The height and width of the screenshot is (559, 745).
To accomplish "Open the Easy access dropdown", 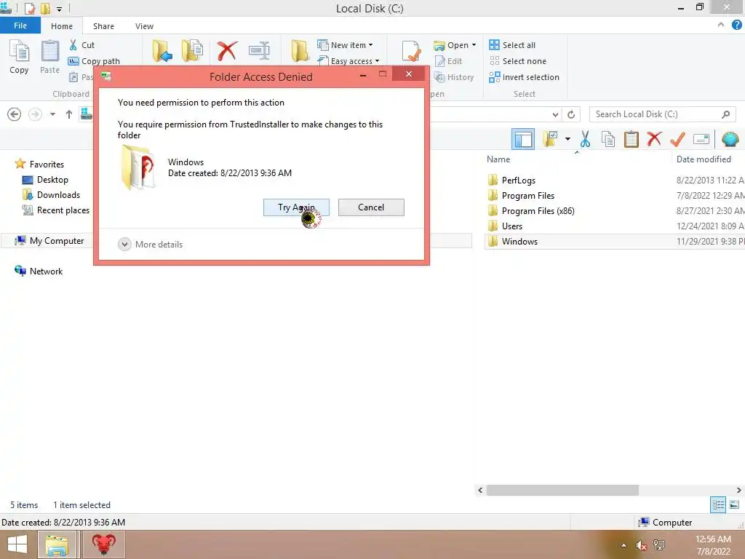I will [x=348, y=61].
